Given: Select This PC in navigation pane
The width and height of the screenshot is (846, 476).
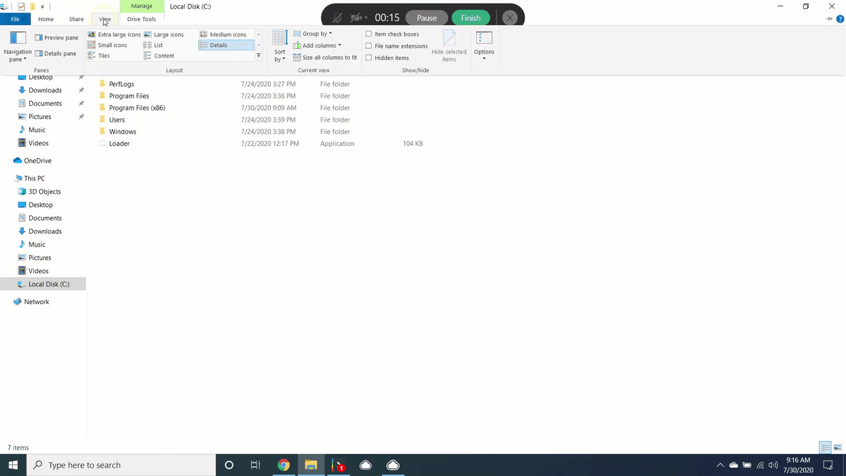Looking at the screenshot, I should (34, 178).
